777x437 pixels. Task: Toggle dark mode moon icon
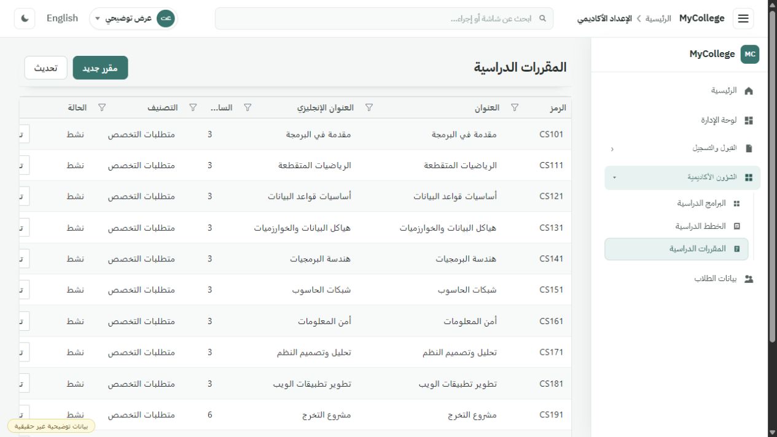click(25, 18)
